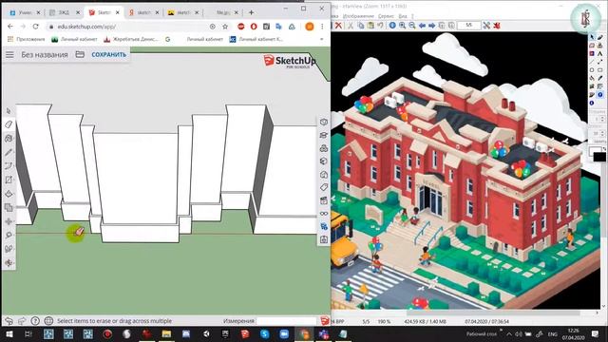
Task: Select the Move tool with crossed arrows
Action: click(x=9, y=221)
